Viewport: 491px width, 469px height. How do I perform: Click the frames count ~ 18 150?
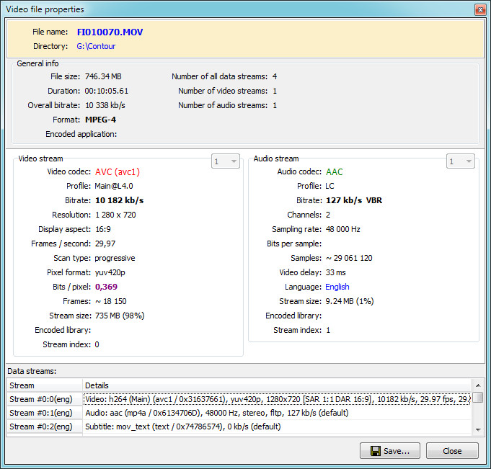(x=111, y=301)
